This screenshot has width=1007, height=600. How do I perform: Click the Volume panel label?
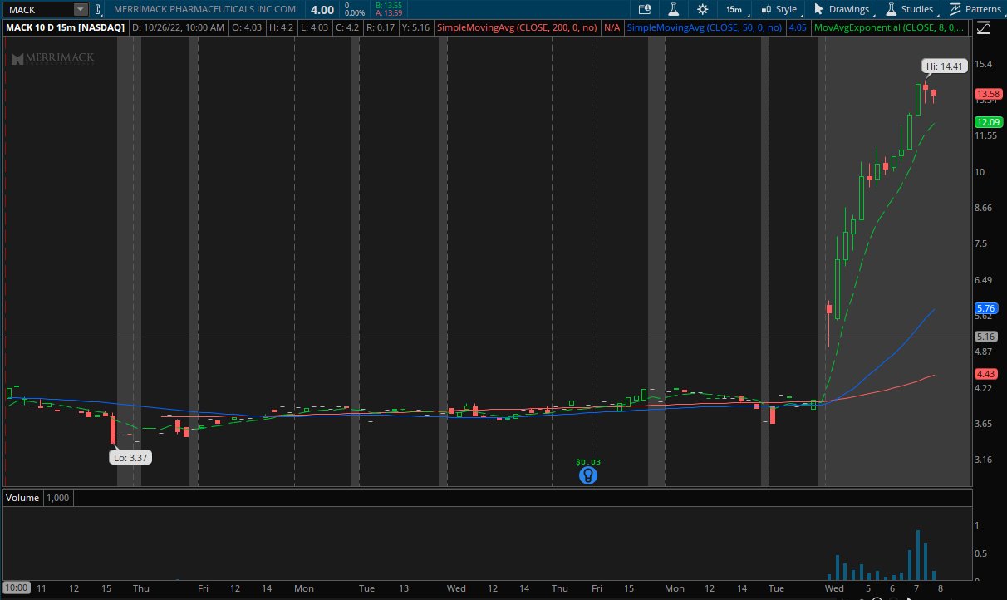[22, 498]
